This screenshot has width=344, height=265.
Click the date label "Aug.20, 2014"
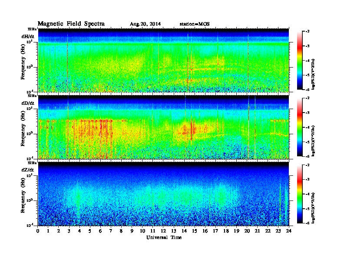[x=145, y=24]
